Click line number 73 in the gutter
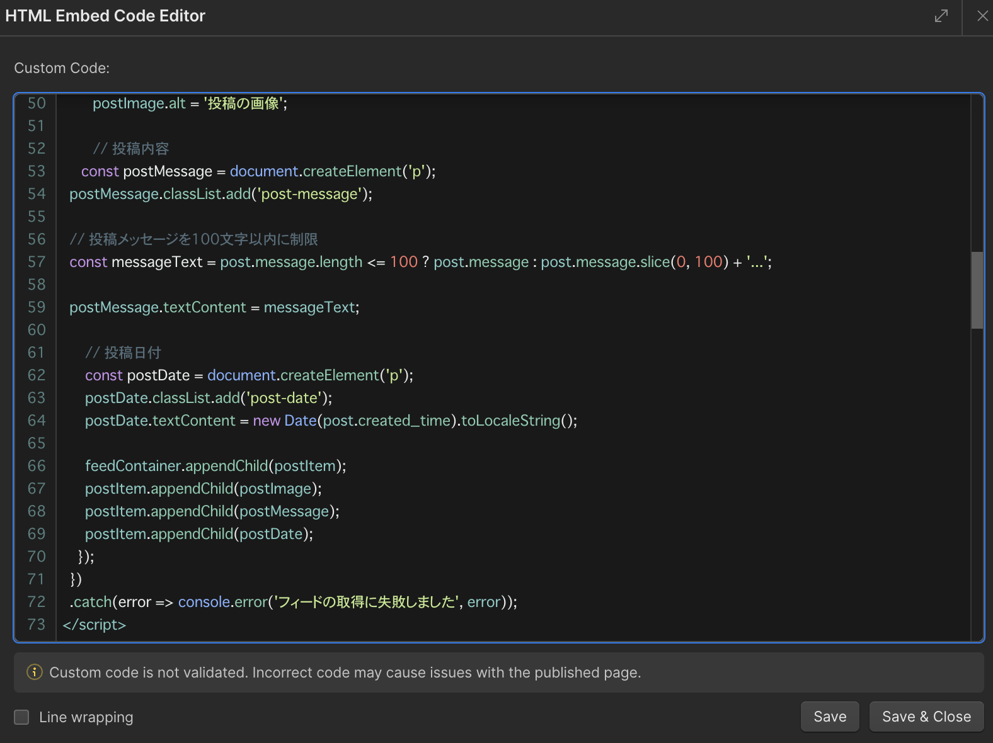 37,625
